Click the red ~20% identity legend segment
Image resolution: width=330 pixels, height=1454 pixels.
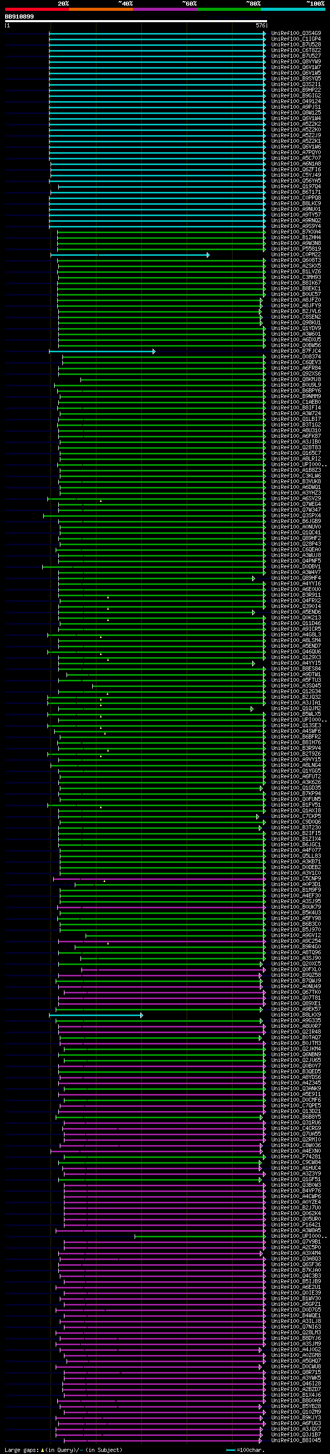[37, 9]
